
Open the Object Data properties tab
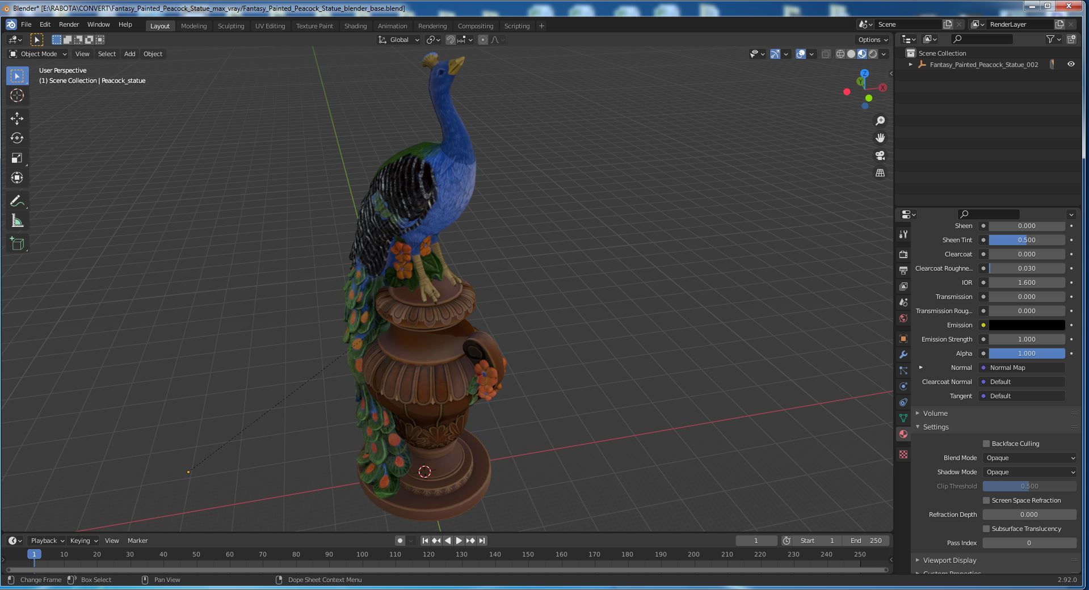pyautogui.click(x=903, y=418)
